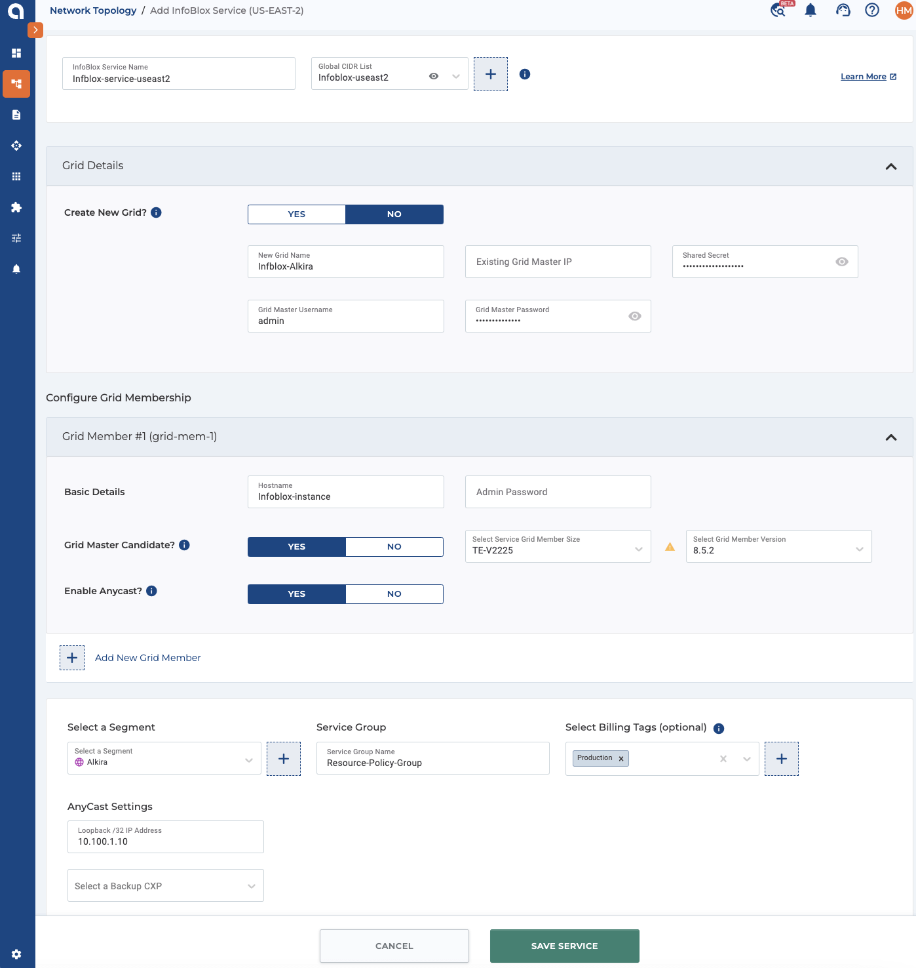The image size is (916, 968).
Task: Open the settings gear in sidebar
Action: coord(16,954)
